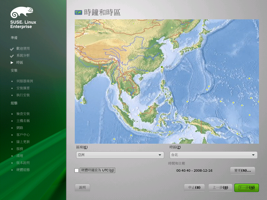Click the green 下一步(N) button
267x200 pixels.
247,188
